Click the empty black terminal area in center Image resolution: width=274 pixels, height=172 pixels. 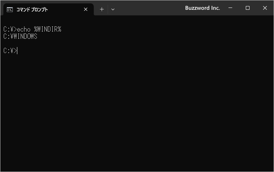coord(137,109)
